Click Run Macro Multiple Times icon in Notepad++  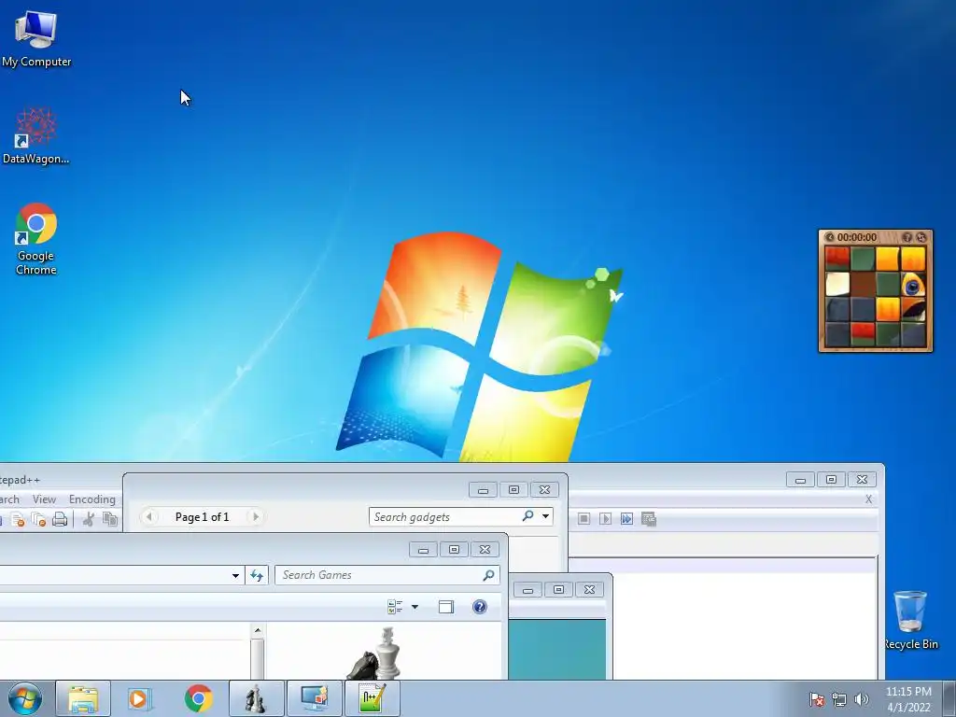pyautogui.click(x=626, y=519)
